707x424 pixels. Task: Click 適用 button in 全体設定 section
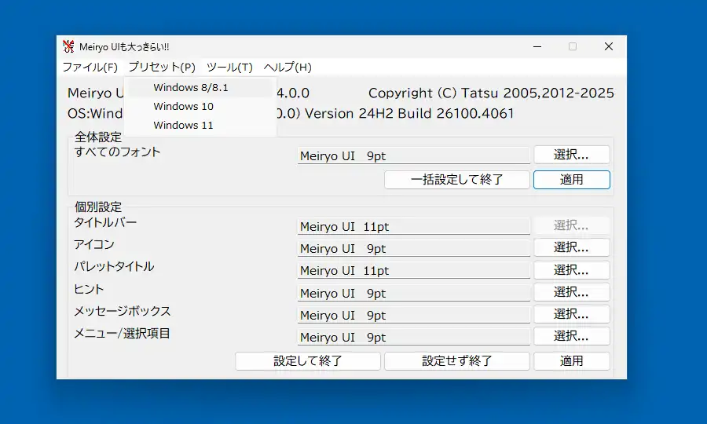(572, 180)
